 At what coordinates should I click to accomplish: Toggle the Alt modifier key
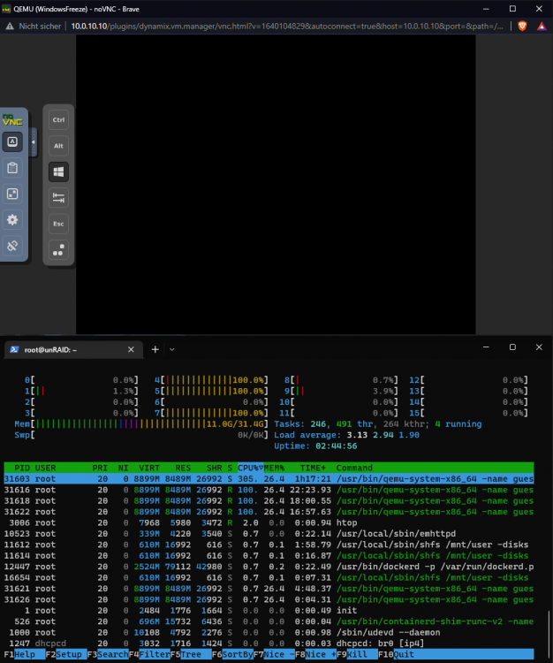pos(58,146)
